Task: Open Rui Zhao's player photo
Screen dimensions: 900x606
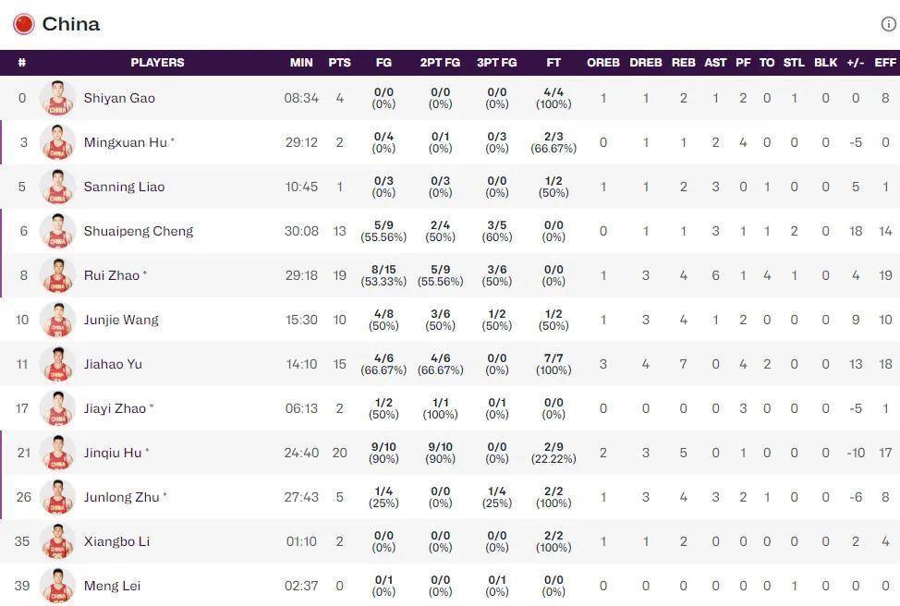Action: point(57,275)
